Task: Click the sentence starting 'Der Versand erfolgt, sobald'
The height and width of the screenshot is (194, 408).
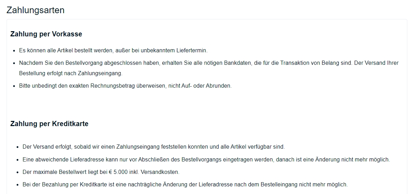Action: click(x=153, y=147)
